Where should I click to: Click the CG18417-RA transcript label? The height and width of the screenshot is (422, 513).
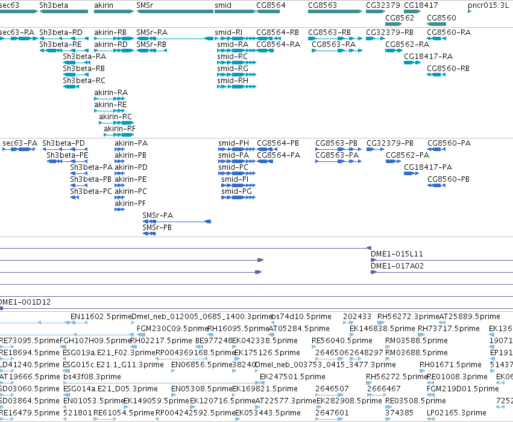pyautogui.click(x=428, y=57)
